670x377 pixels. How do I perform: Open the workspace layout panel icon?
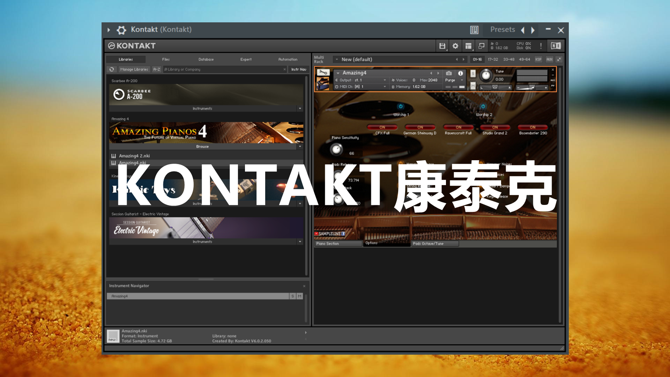click(468, 46)
